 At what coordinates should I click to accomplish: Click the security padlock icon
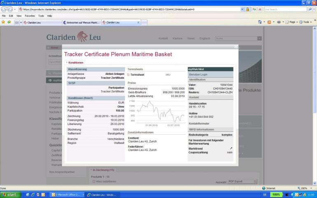[247, 9]
